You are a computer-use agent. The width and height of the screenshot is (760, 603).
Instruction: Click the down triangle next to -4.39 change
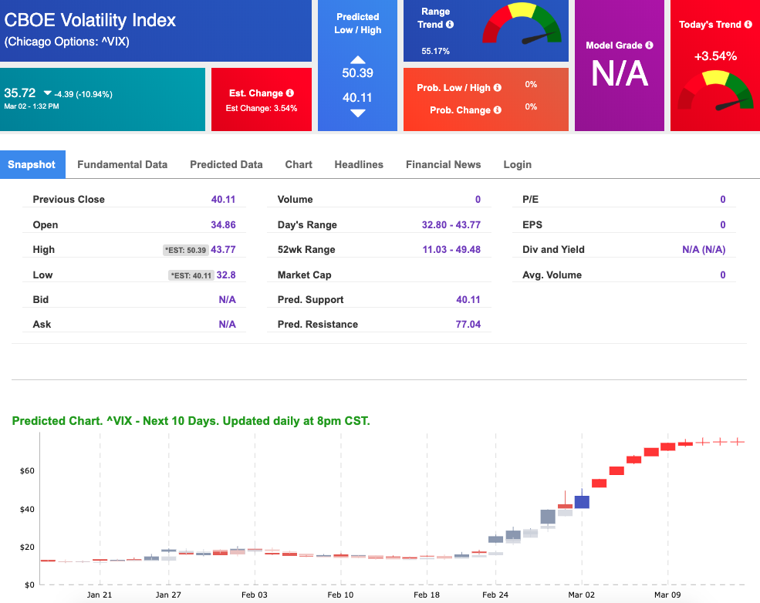(x=48, y=93)
